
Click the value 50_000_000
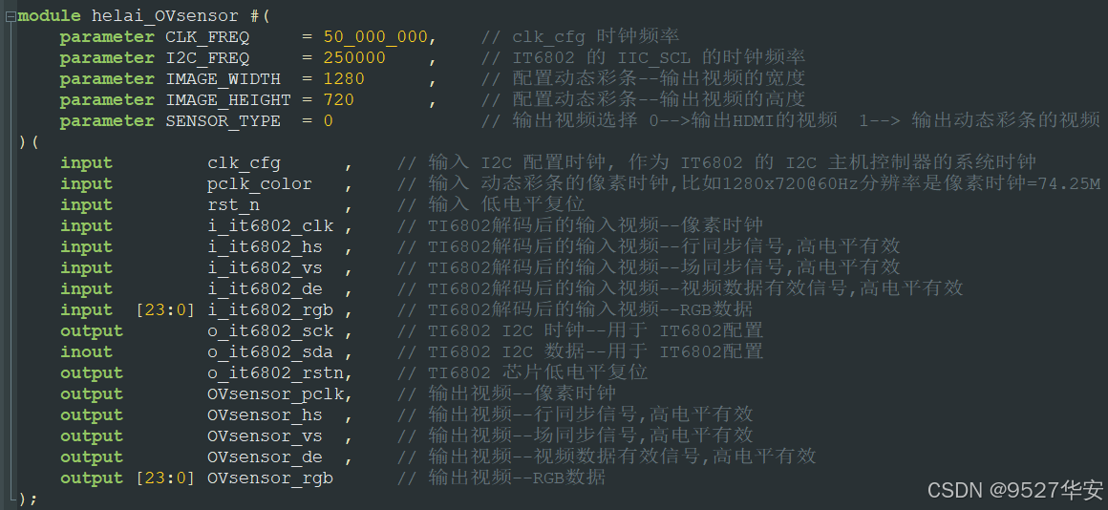(375, 36)
